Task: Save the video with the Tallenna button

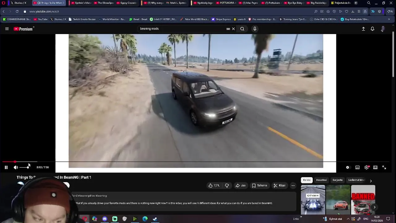Action: coord(259,186)
